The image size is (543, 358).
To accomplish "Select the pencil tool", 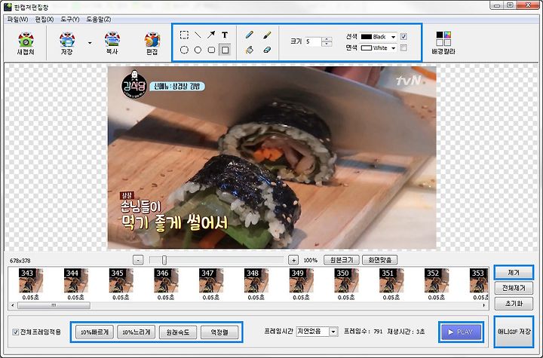I will pyautogui.click(x=250, y=35).
